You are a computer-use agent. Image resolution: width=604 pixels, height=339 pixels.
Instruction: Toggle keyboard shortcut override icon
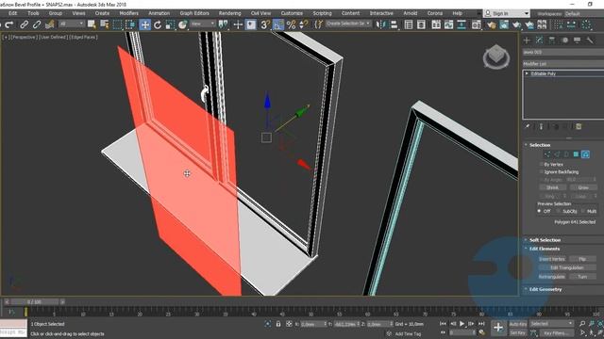pyautogui.click(x=251, y=24)
